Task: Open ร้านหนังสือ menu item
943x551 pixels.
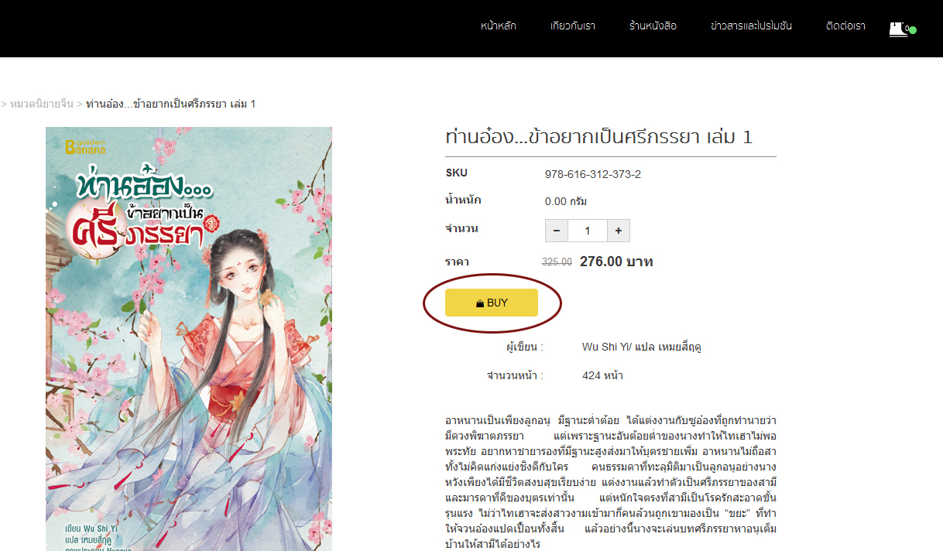Action: pyautogui.click(x=653, y=26)
